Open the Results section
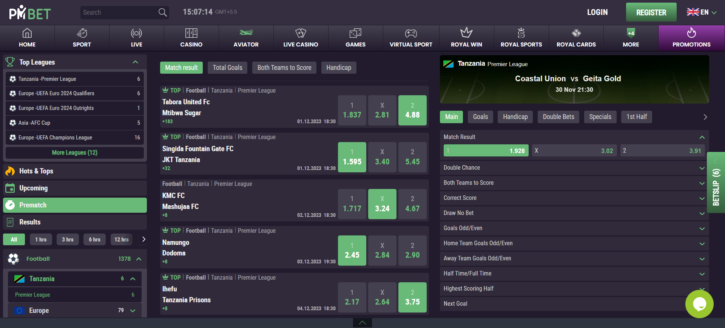The image size is (725, 328). [75, 222]
